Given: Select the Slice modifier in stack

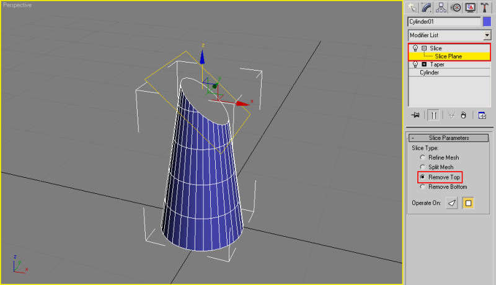Looking at the screenshot, I should (436, 48).
